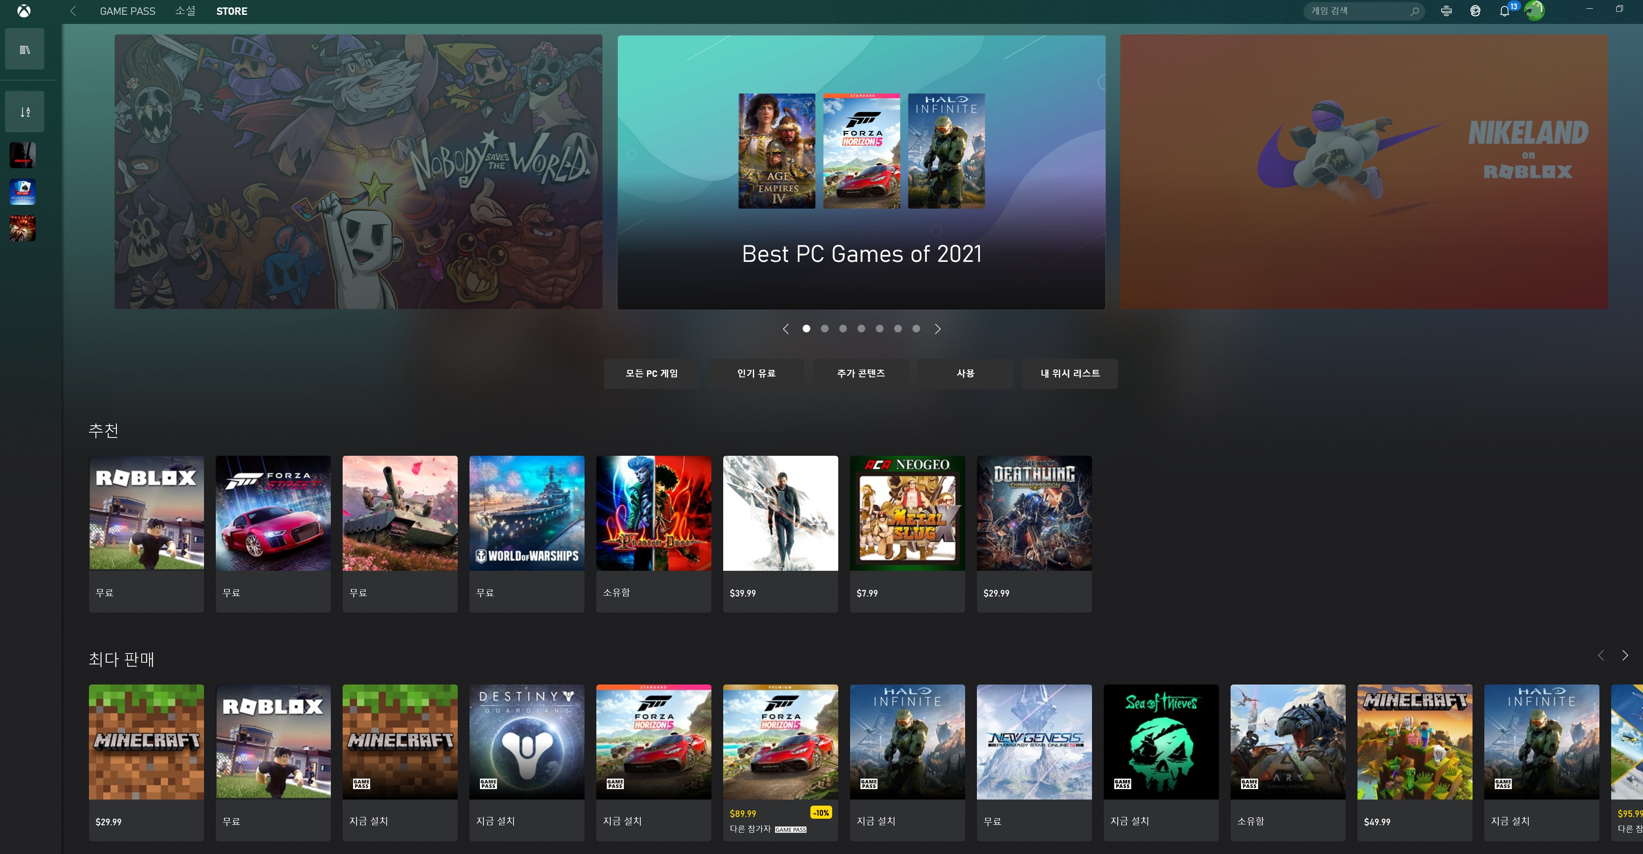Click the 인기 유료 button
This screenshot has height=854, width=1643.
point(756,373)
